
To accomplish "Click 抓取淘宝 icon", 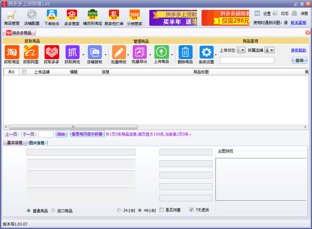I will [12, 54].
